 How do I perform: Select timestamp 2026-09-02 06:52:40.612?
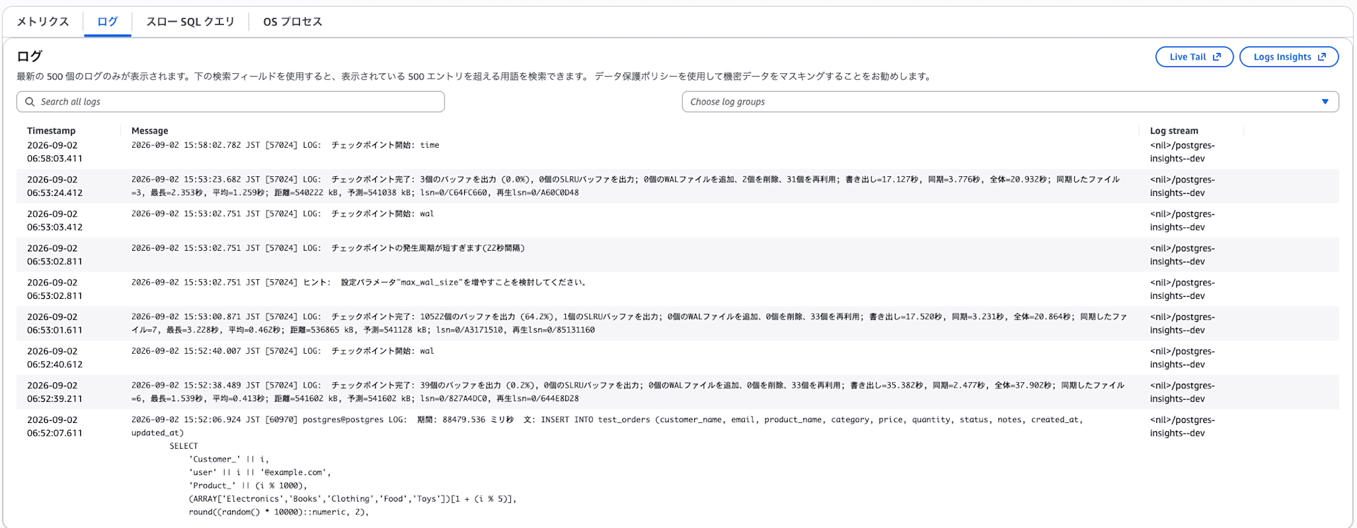click(55, 358)
